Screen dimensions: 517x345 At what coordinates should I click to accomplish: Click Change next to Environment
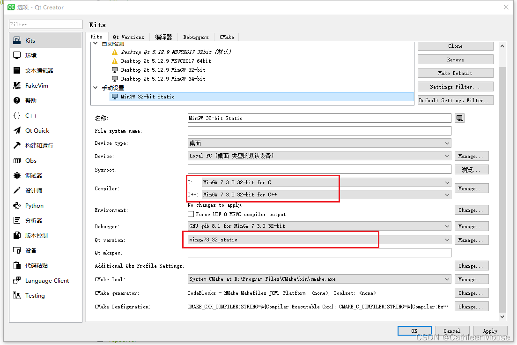472,210
